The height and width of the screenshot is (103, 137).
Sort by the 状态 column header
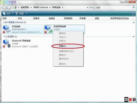point(25,18)
